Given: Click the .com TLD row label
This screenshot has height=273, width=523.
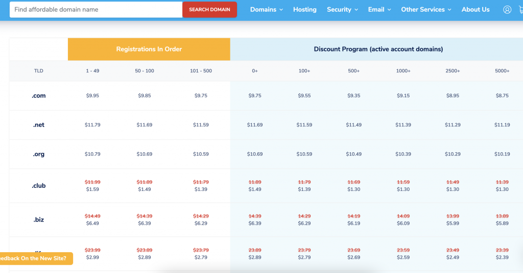Looking at the screenshot, I should pos(39,96).
